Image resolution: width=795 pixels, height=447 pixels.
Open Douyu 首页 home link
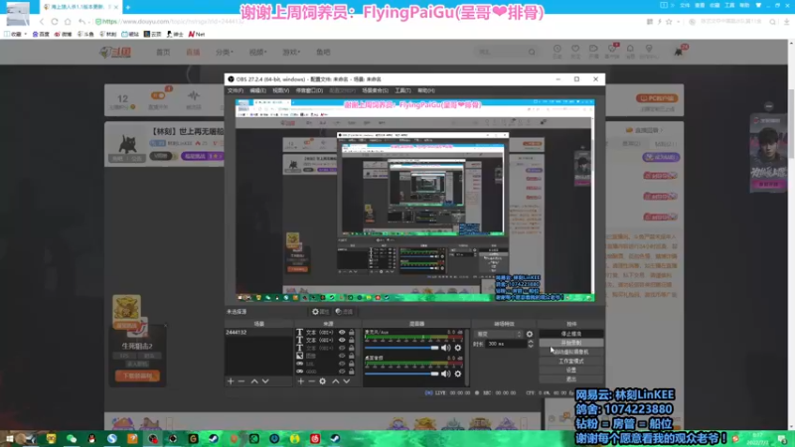click(x=163, y=52)
